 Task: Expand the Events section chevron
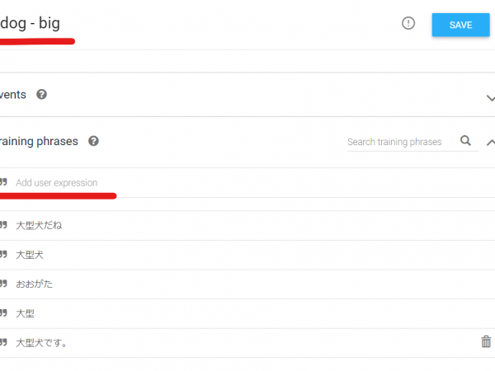click(490, 98)
